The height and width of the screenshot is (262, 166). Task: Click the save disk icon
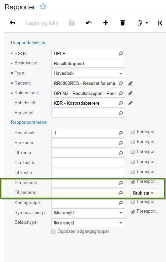tap(72, 23)
